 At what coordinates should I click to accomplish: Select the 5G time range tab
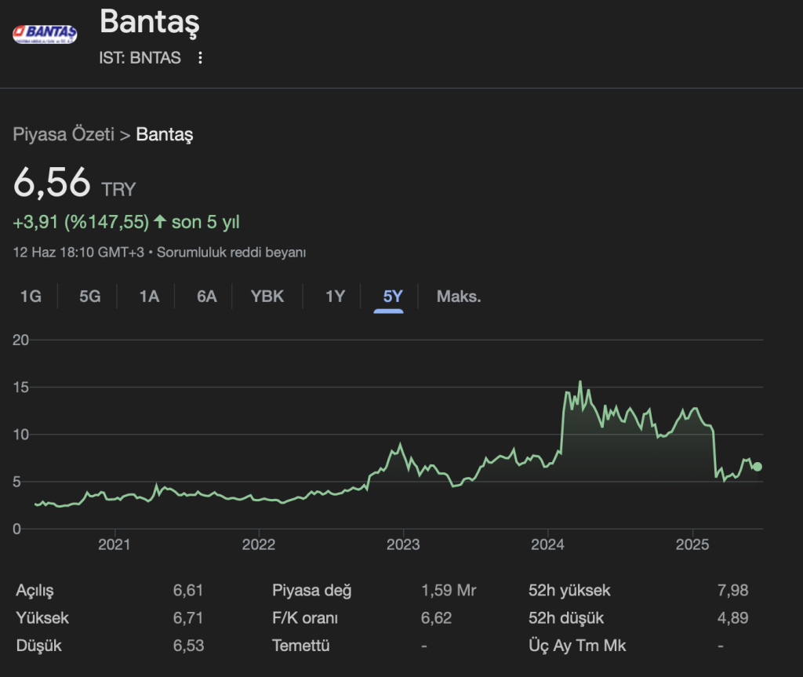click(x=90, y=297)
